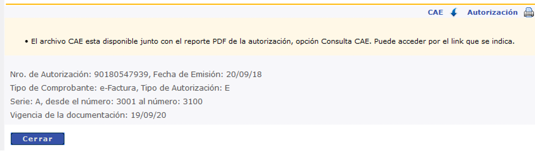The height and width of the screenshot is (155, 535).
Task: Click the bullet point of the notice
Action: 26,42
